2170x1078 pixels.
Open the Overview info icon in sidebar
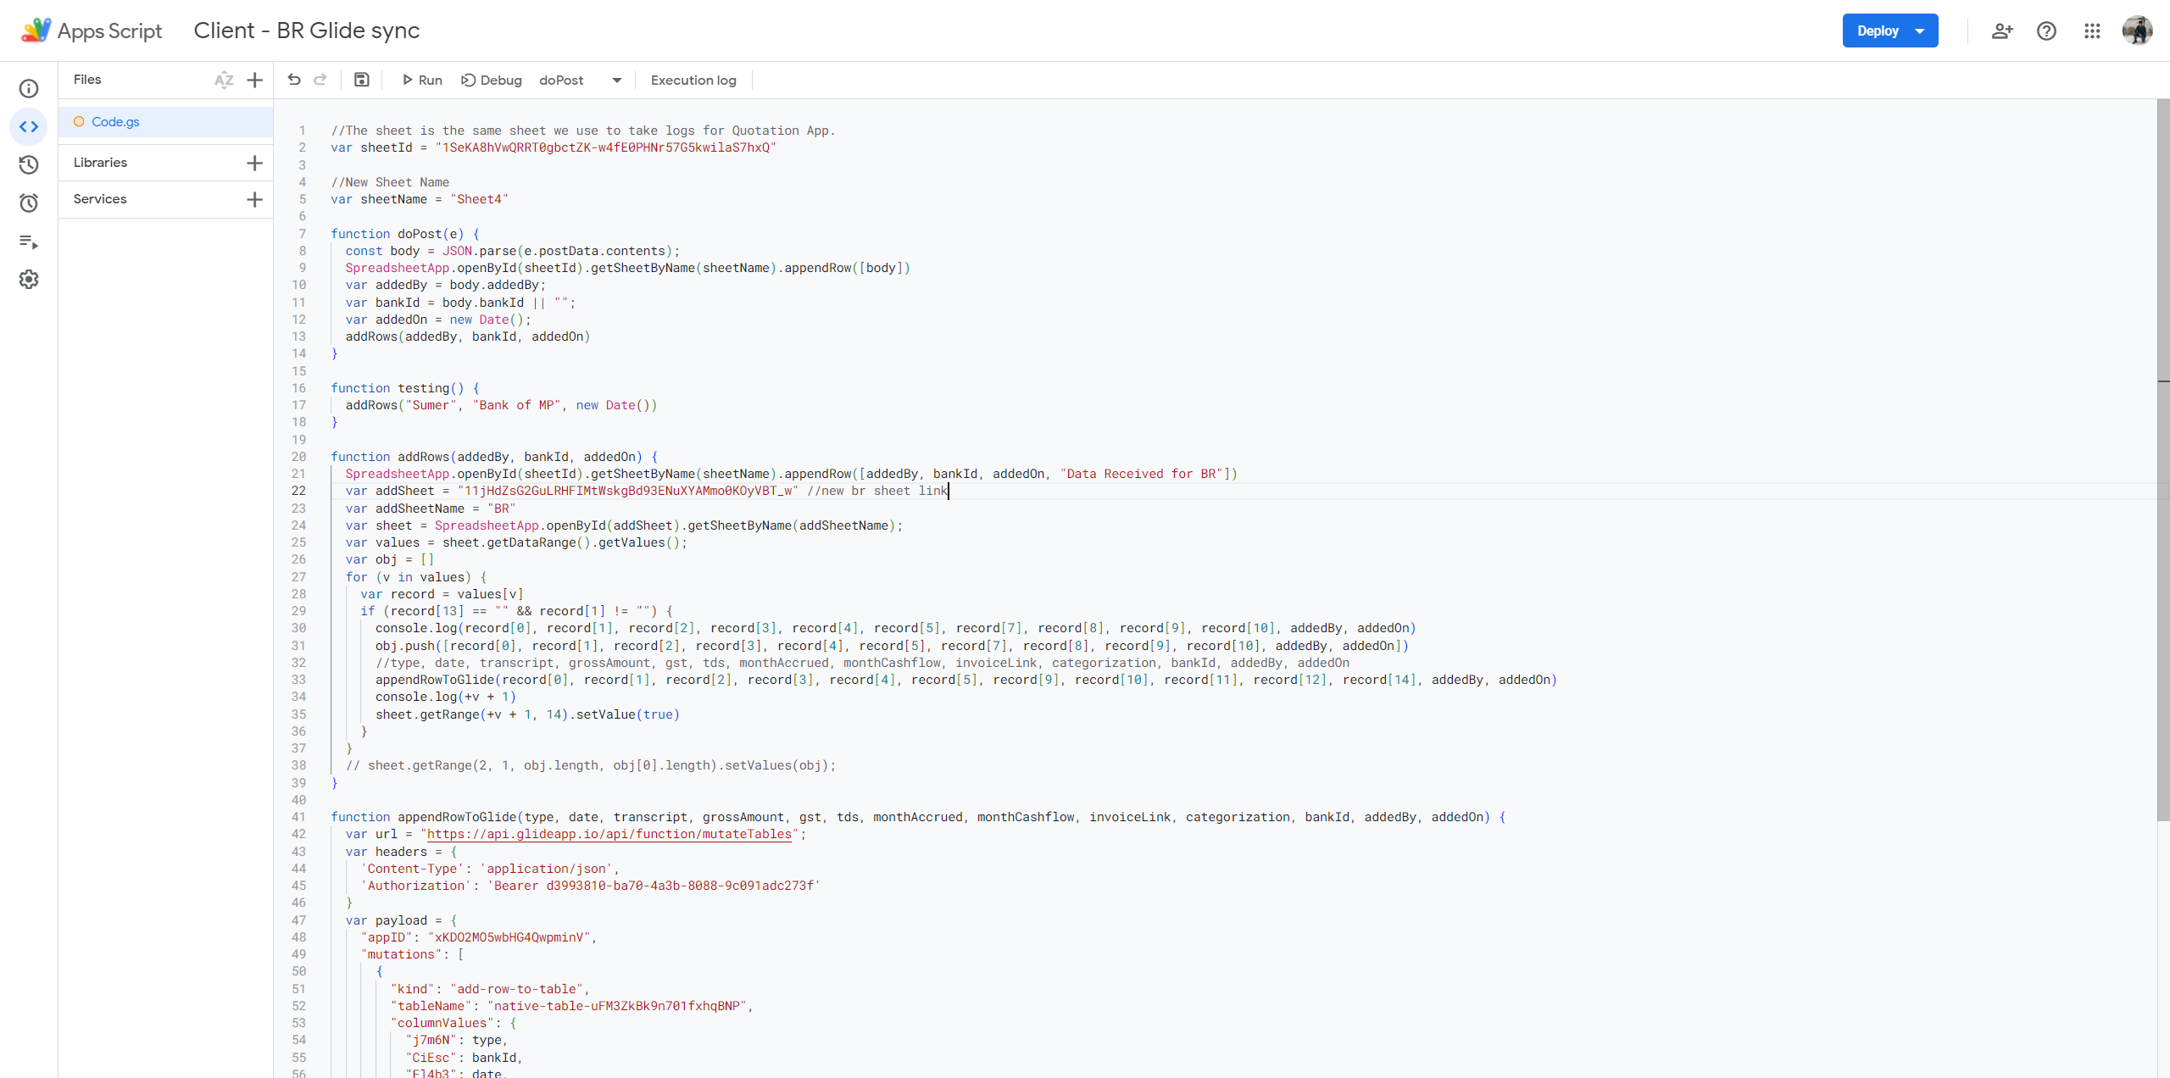(x=29, y=89)
